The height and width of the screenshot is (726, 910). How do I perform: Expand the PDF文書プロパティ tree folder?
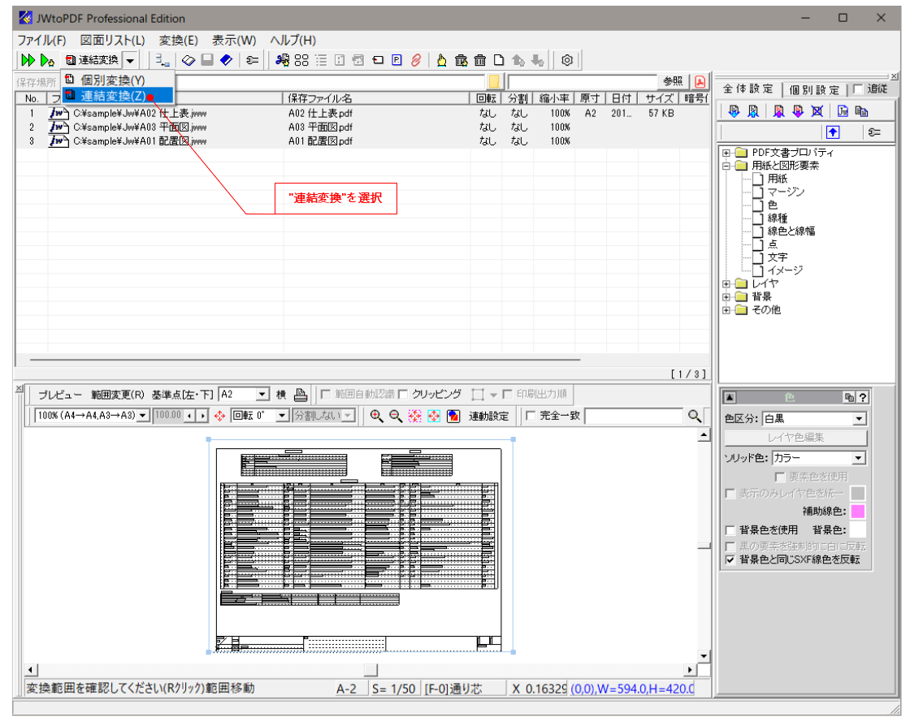click(726, 153)
